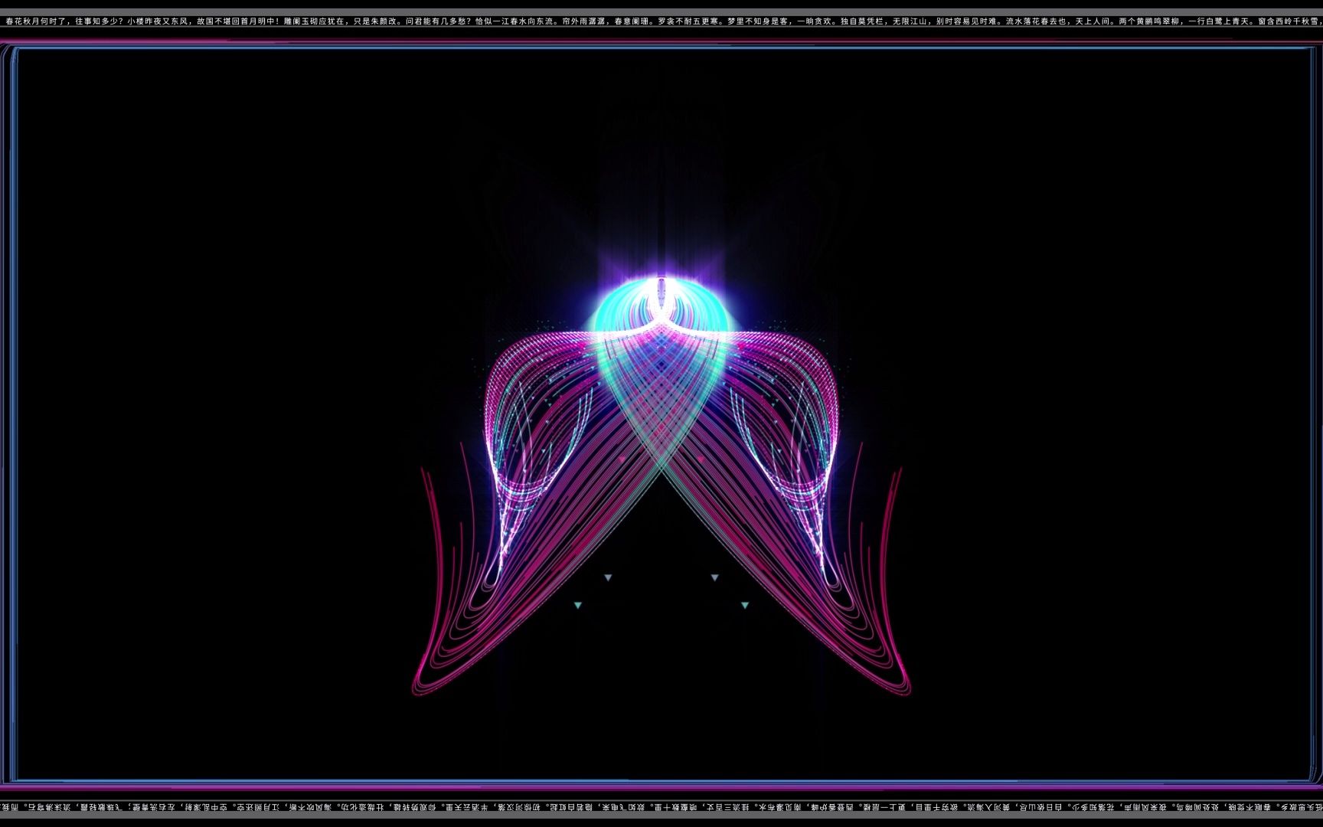1323x827 pixels.
Task: Click the phrase 春花秋月何时了
Action: [36, 21]
